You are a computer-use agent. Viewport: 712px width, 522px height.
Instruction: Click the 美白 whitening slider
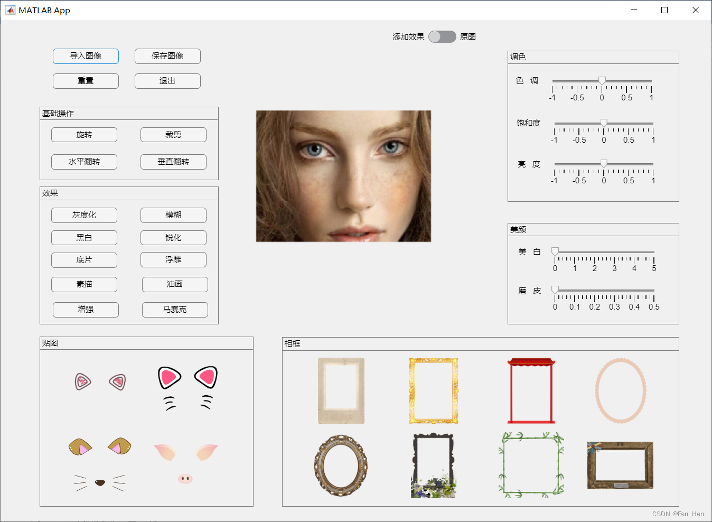point(604,253)
